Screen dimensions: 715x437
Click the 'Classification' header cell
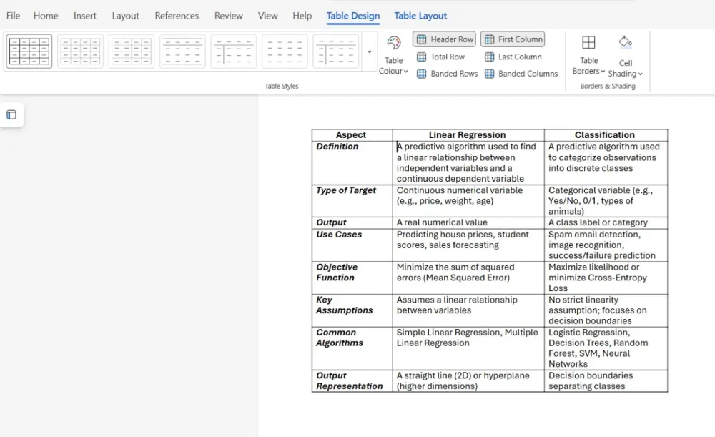coord(605,135)
